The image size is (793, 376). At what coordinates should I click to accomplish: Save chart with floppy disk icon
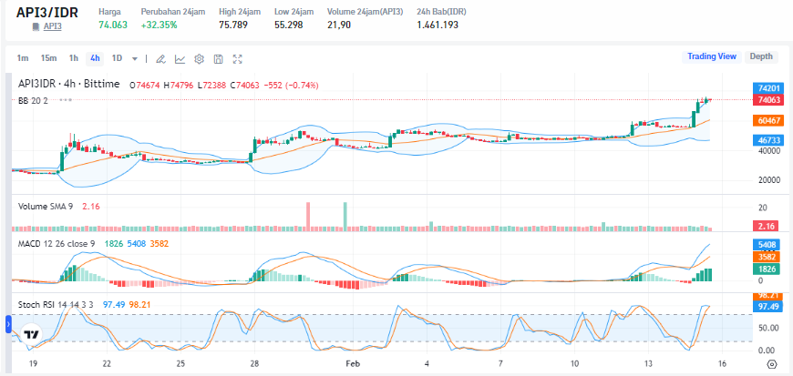click(218, 58)
